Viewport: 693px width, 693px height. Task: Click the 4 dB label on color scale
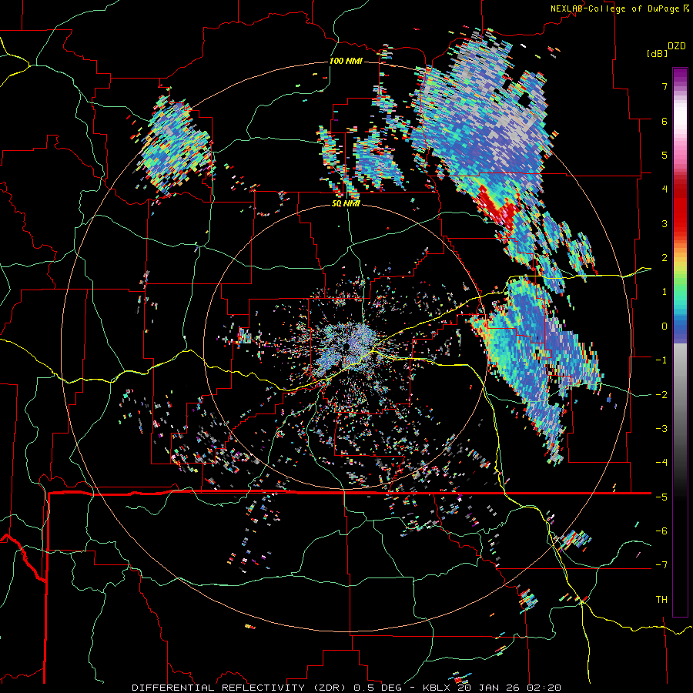click(665, 189)
